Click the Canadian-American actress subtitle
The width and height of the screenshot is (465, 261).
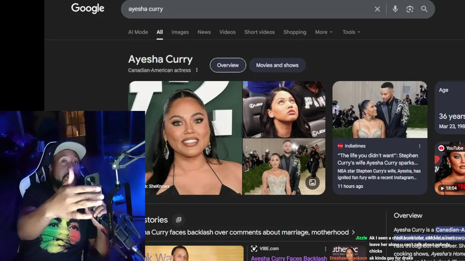coord(159,70)
